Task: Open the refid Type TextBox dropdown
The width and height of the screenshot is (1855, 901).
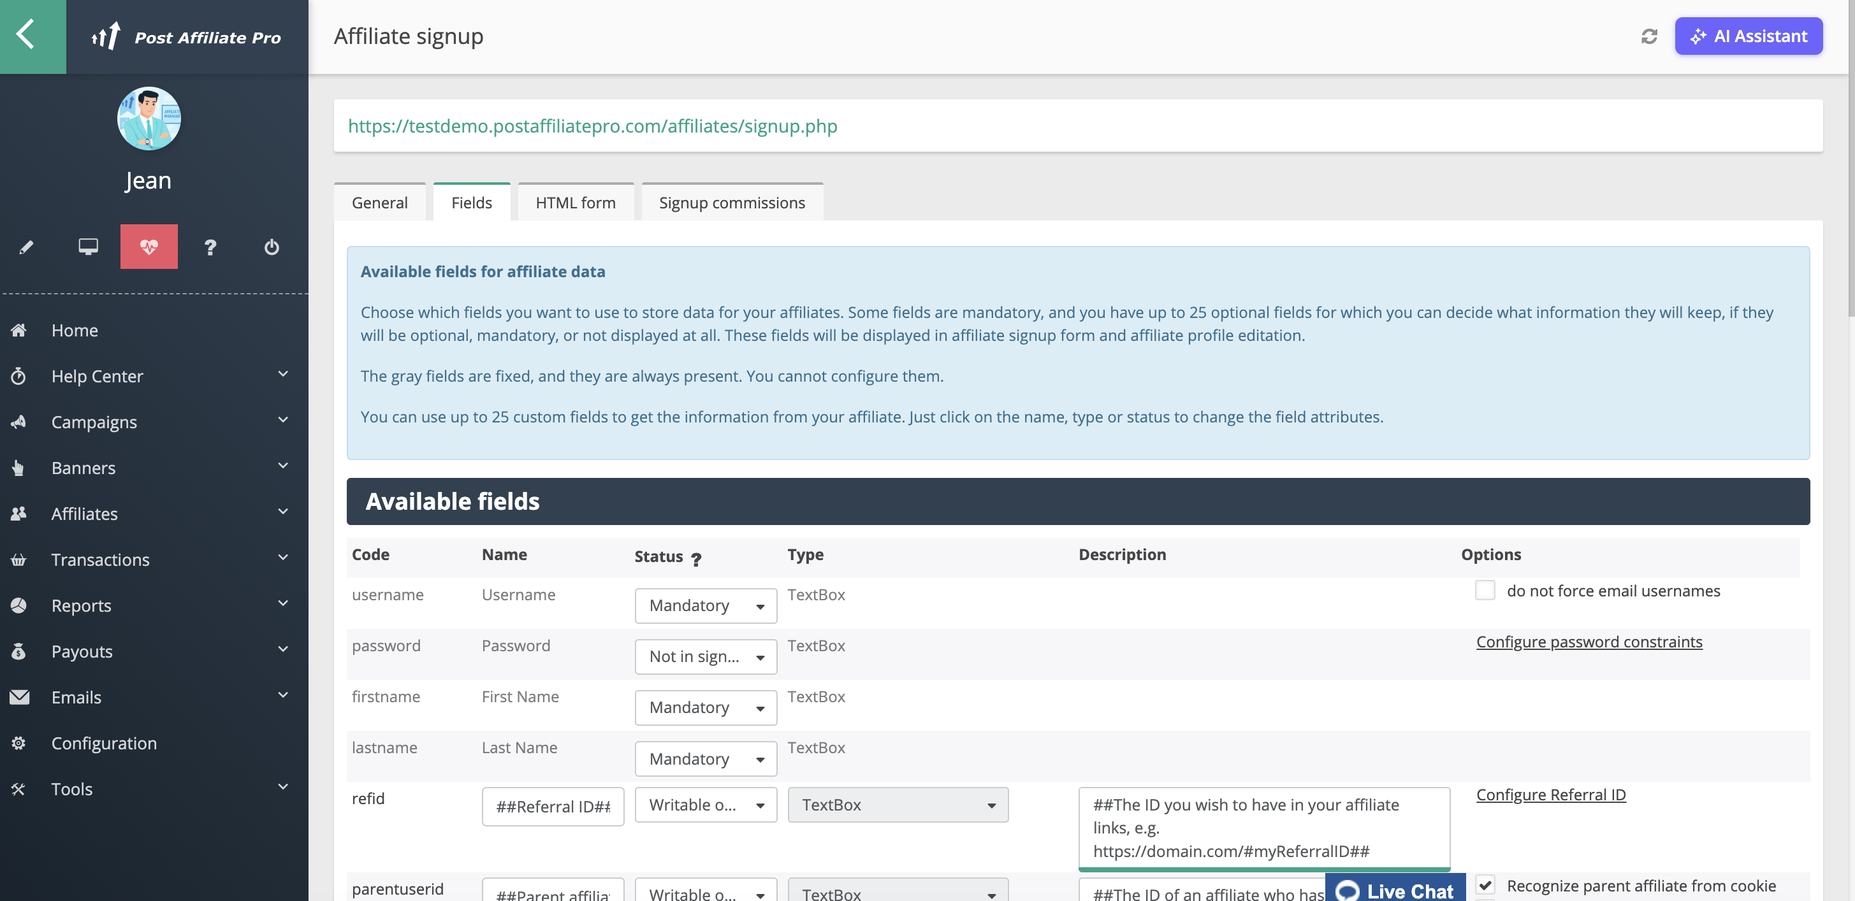Action: (898, 805)
